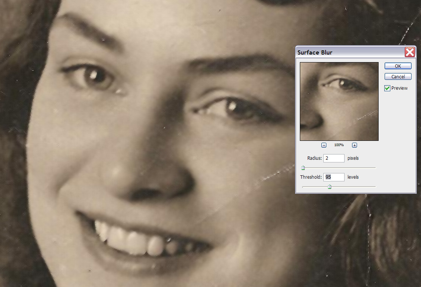
Task: Click the Radius slider handle
Action: (x=303, y=168)
